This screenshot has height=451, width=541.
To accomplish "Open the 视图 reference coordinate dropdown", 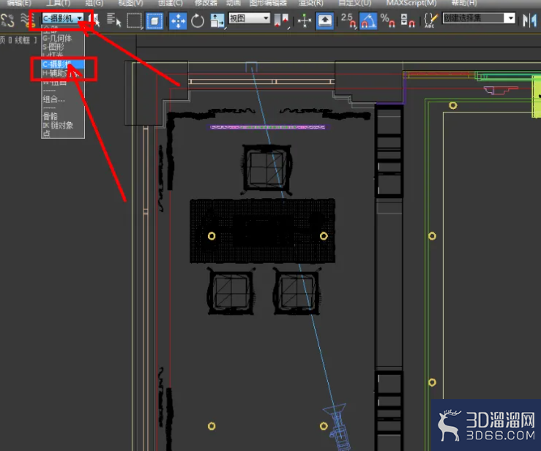I will click(249, 18).
